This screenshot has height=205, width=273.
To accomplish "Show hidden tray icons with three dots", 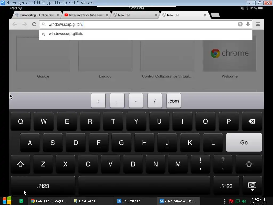I will pos(224,201).
